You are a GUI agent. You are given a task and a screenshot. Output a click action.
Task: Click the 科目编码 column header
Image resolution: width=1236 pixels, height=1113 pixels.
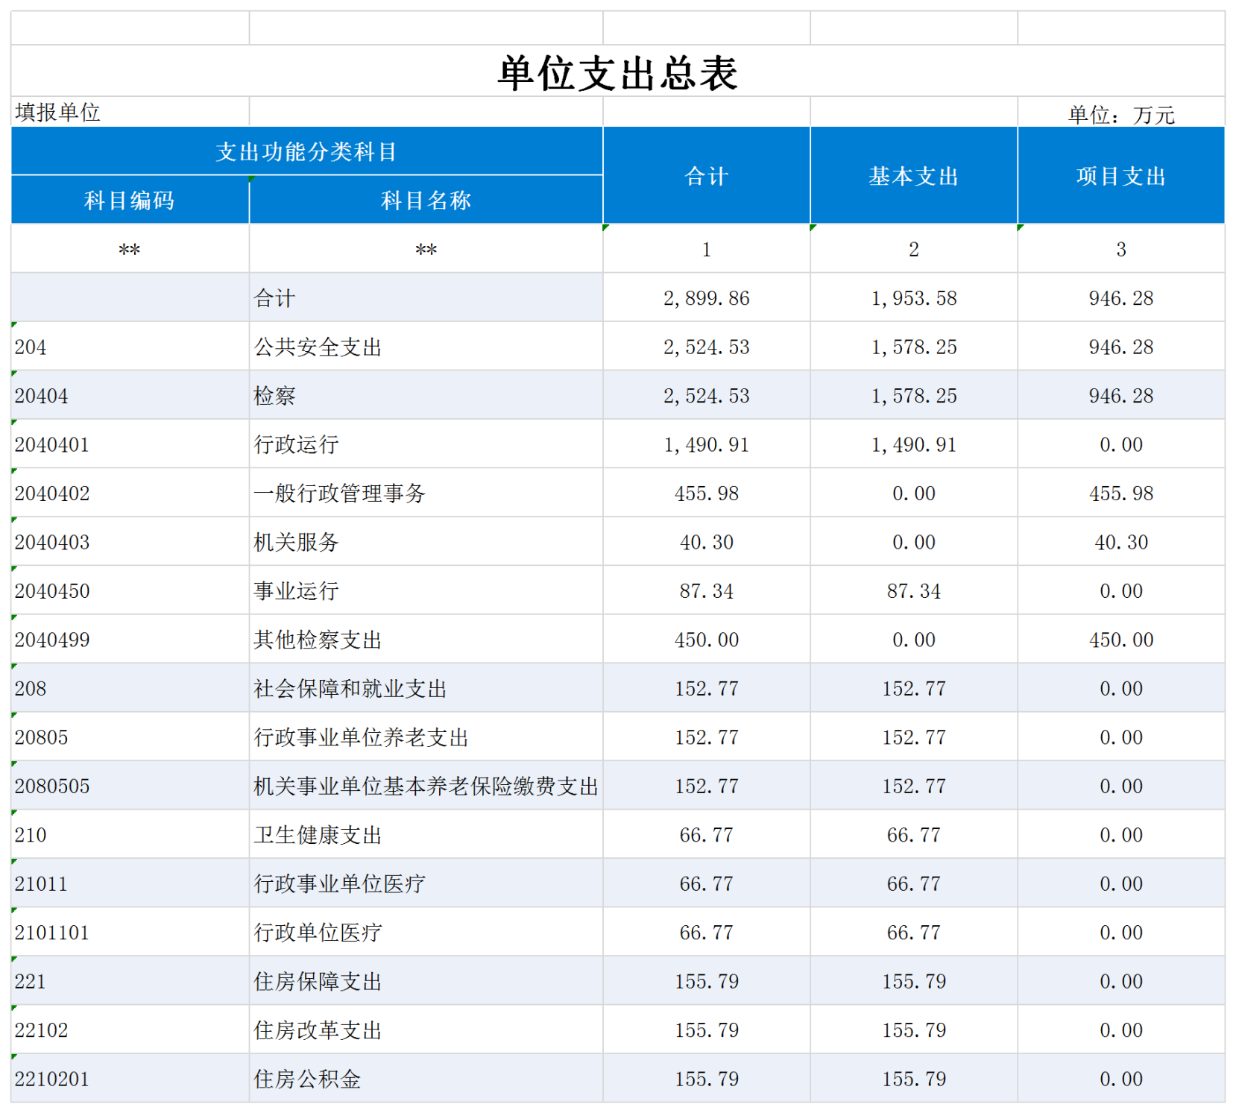point(130,201)
